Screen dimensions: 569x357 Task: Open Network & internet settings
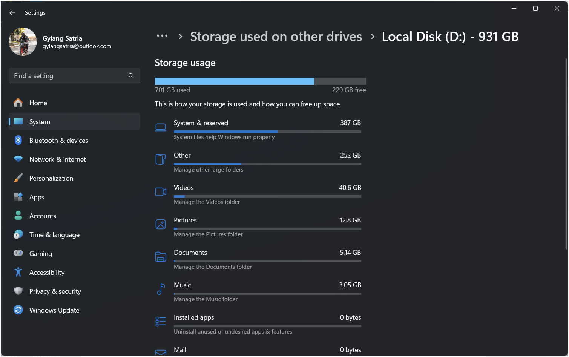pos(74,159)
